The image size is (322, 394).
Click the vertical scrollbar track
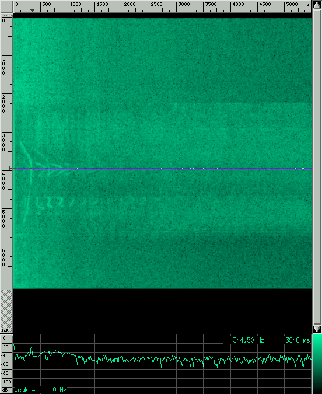[x=317, y=168]
